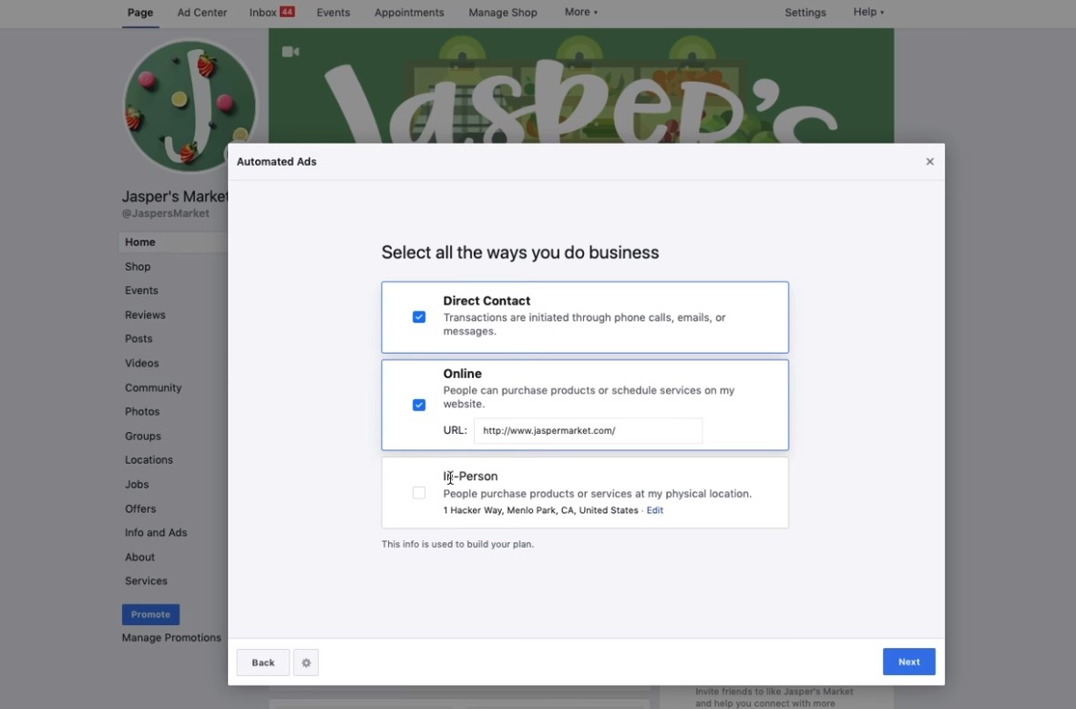This screenshot has width=1076, height=709.
Task: Select Home in the sidebar
Action: coord(140,242)
